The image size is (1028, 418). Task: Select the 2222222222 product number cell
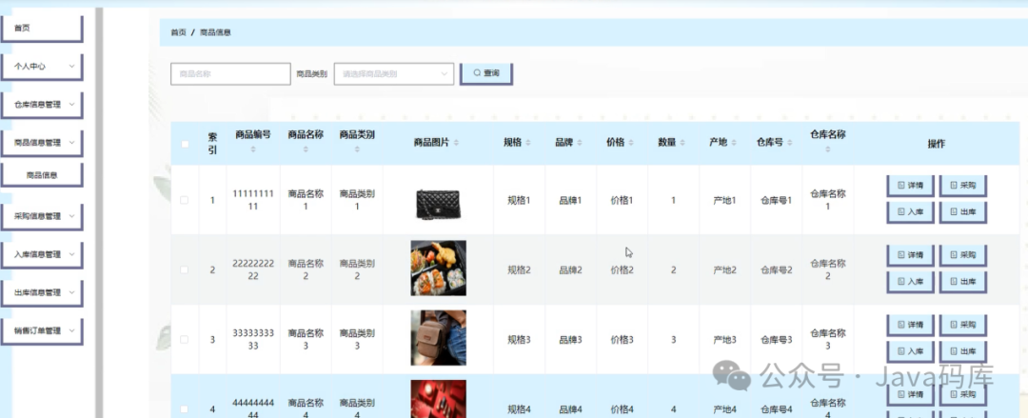253,269
